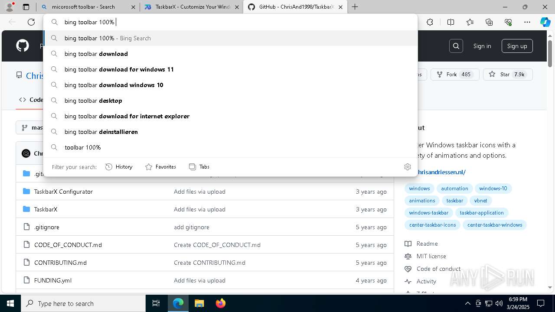Screen dimensions: 555x312
Task: Open Microsoft Edge from taskbar
Action: pos(178,303)
